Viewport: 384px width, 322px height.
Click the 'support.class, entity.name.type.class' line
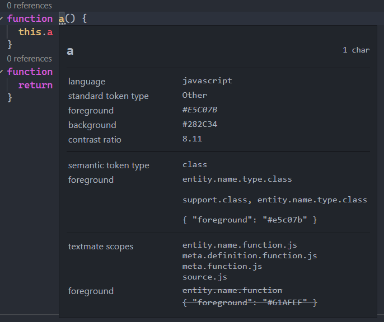(274, 200)
